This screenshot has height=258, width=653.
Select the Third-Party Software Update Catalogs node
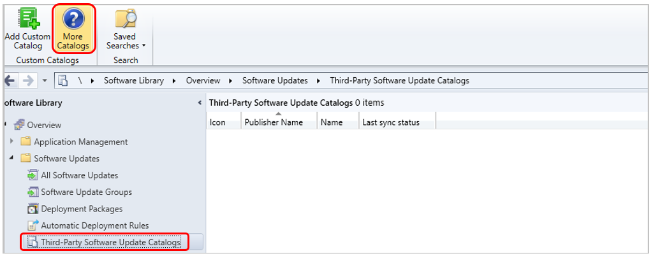[x=111, y=242]
